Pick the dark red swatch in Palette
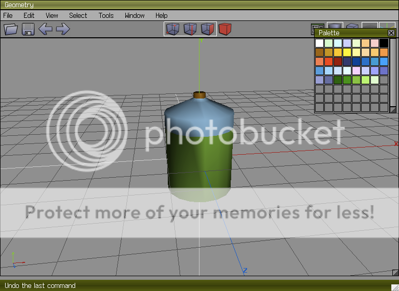This screenshot has width=399, height=291. coord(338,61)
